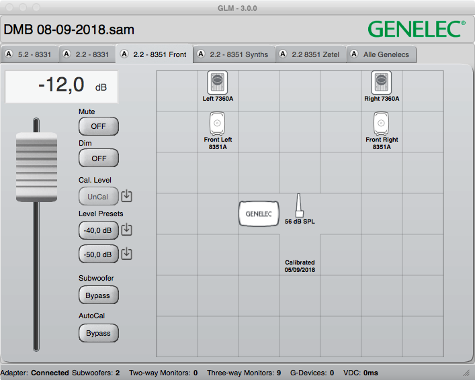Click the Genelec logo in header
Viewport: 475px width, 380px height.
click(417, 29)
